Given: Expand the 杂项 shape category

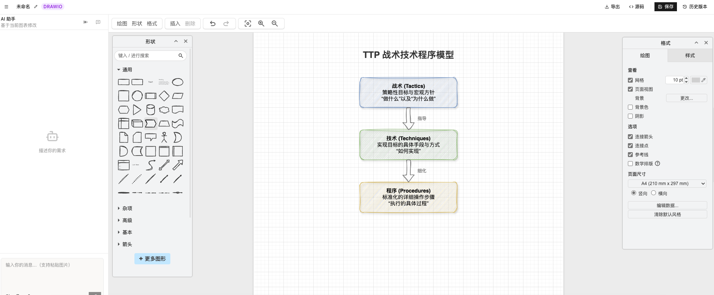Looking at the screenshot, I should [x=127, y=209].
